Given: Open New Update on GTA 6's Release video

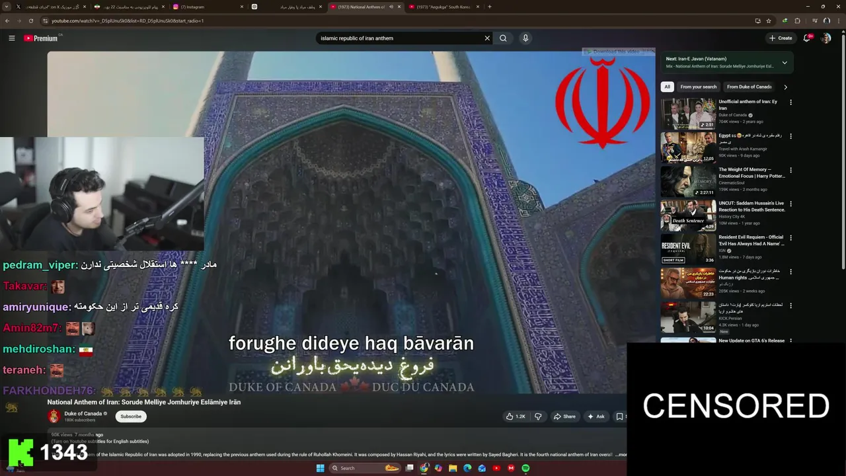Looking at the screenshot, I should (751, 341).
